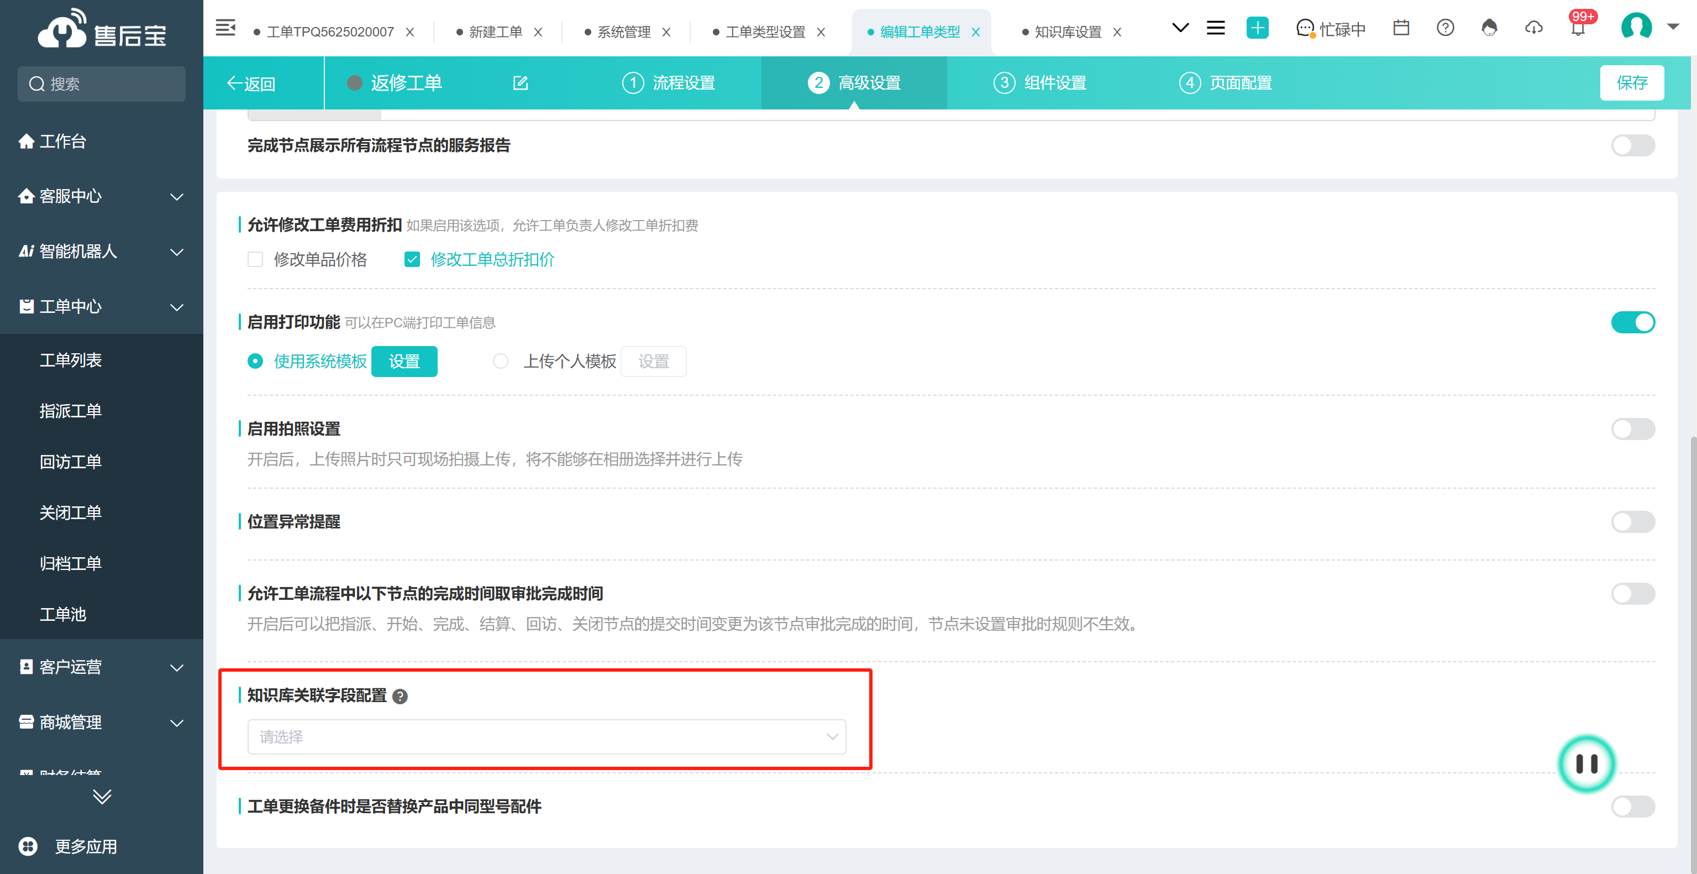Switch to the 工单TPQ5625020007 tab

(x=329, y=32)
